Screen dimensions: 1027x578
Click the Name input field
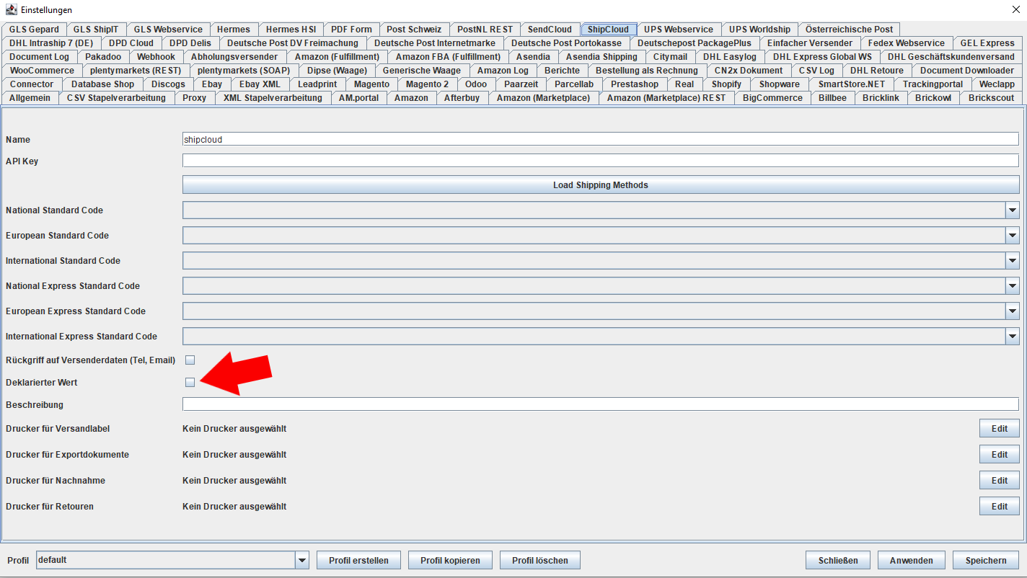point(601,140)
